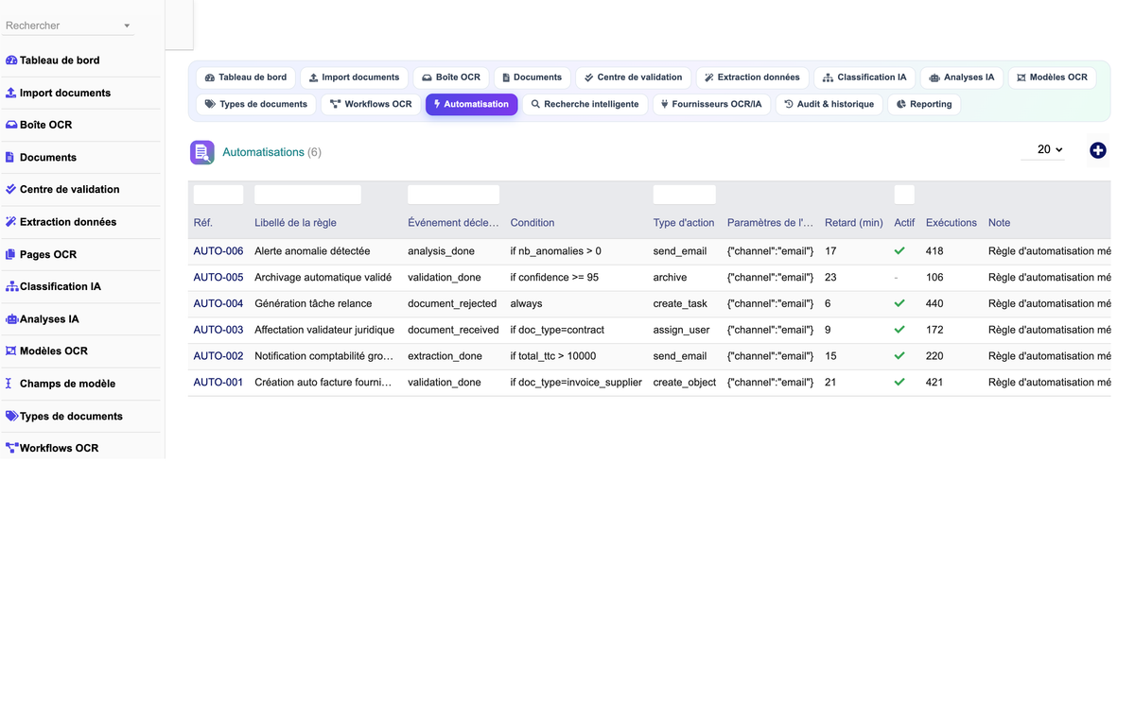Sort by Note column header
1135x702 pixels.
point(999,223)
